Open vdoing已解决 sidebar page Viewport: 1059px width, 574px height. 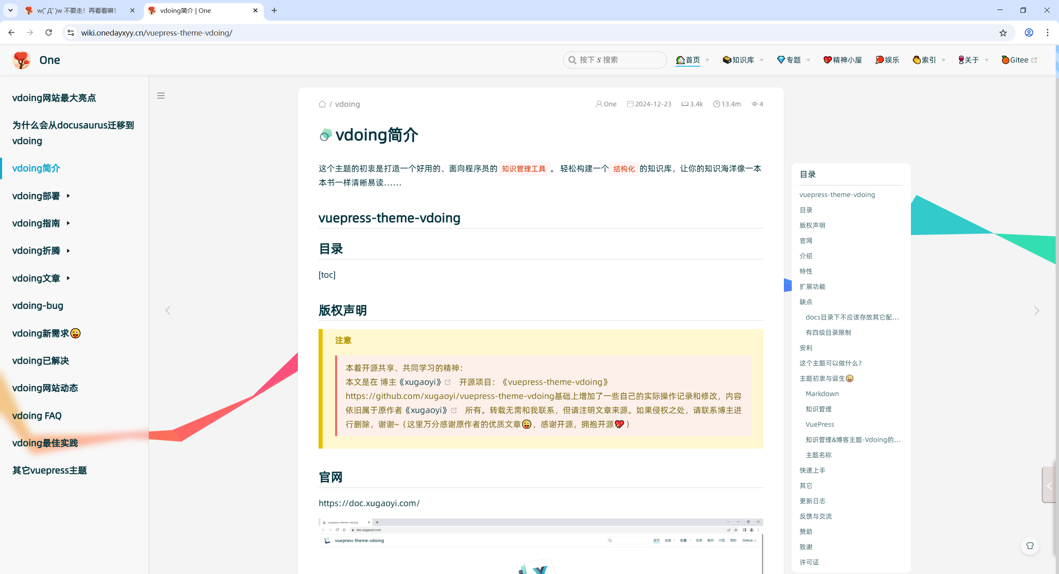tap(41, 360)
